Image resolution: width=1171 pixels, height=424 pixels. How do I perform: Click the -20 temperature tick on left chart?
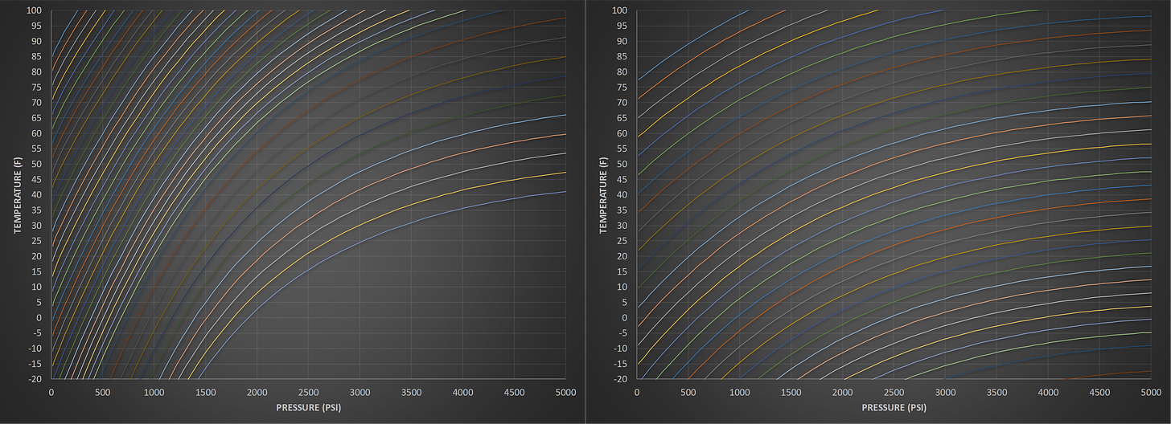33,379
